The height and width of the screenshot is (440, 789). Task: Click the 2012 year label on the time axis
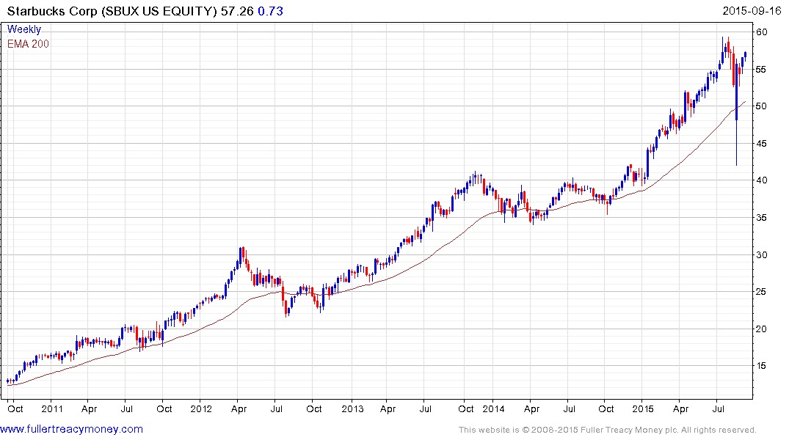200,408
